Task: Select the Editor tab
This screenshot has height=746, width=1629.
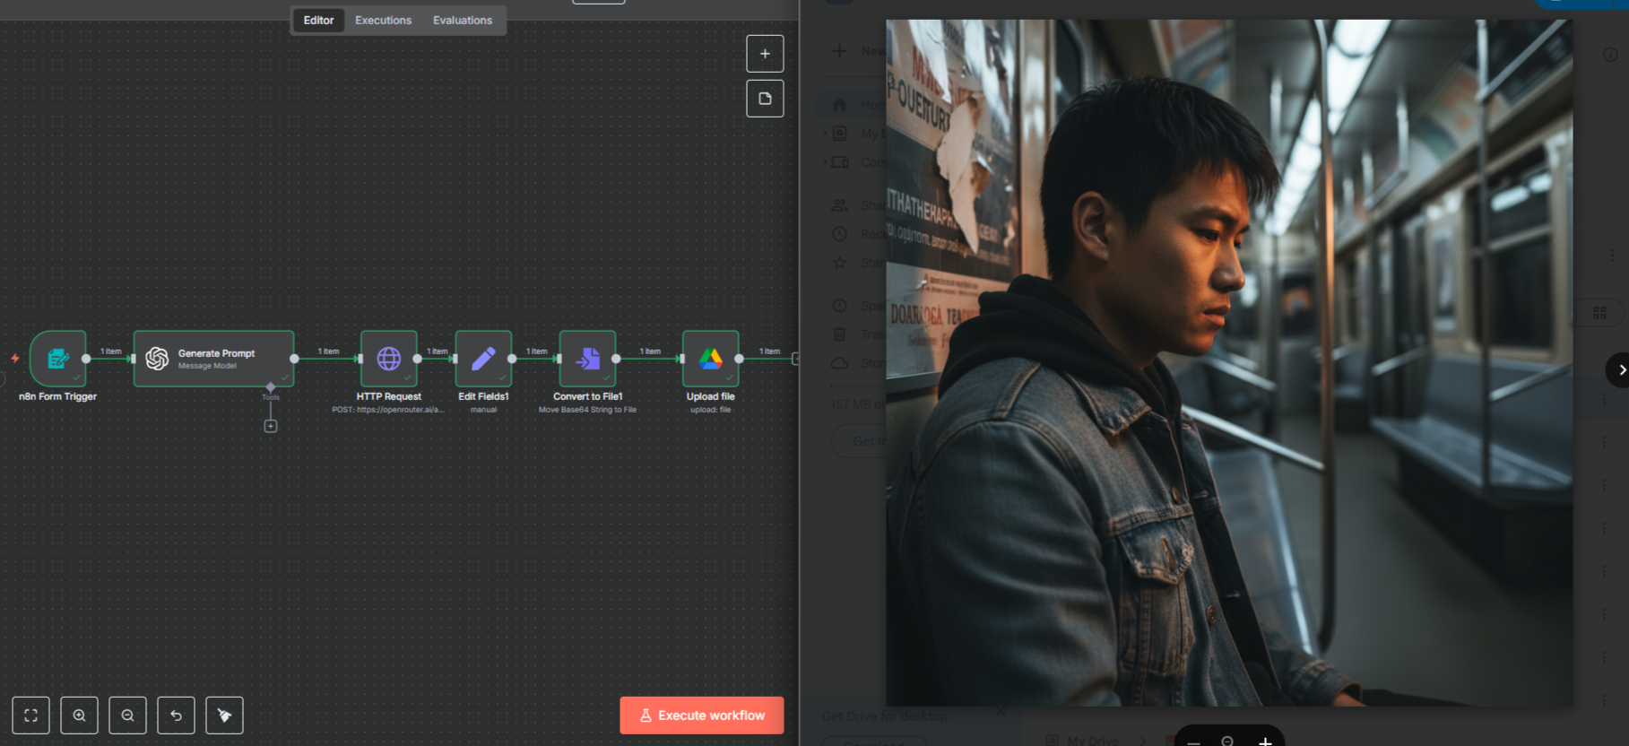Action: 318,20
